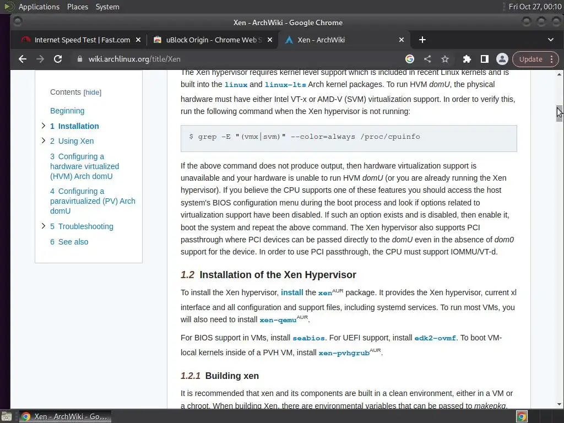The image size is (564, 423).
Task: Open the Extensions puzzle menu
Action: pyautogui.click(x=467, y=59)
